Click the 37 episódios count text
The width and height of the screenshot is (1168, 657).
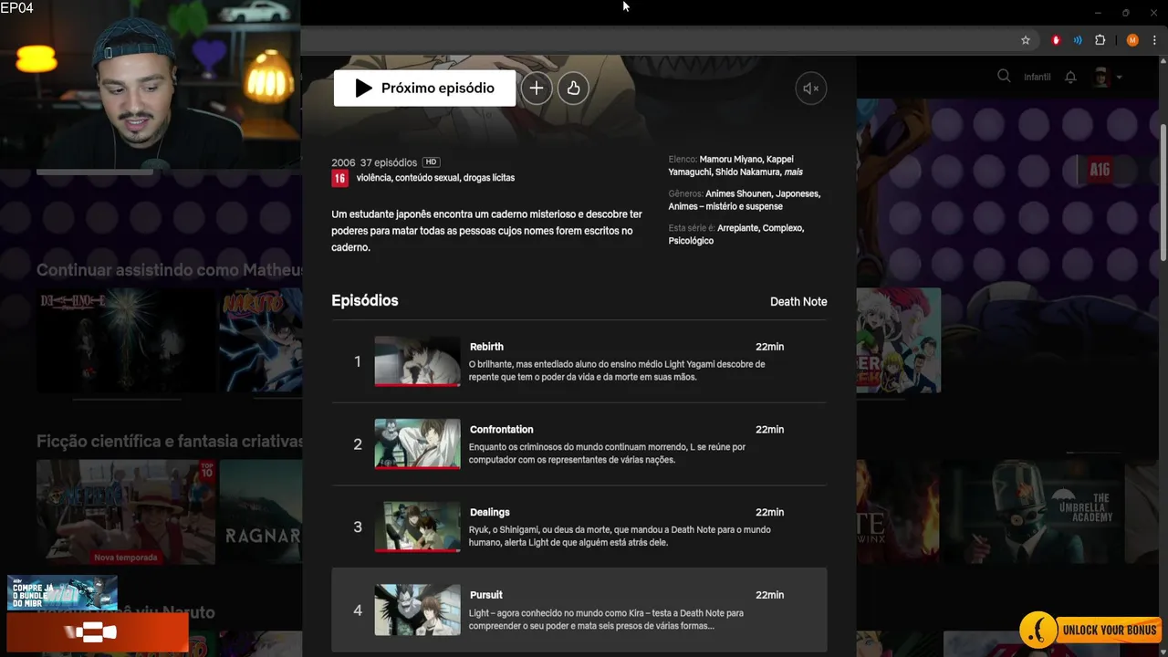(389, 162)
